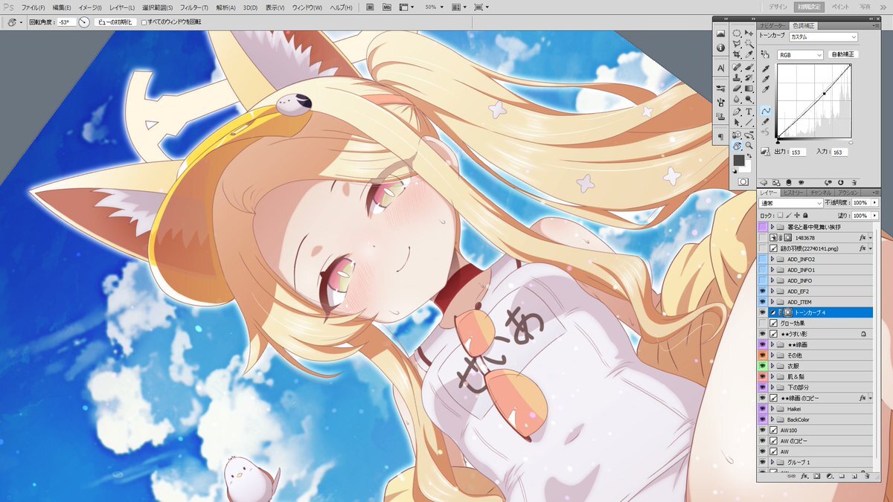Open the layer blend mode dropdown 通常
Viewport: 893px width, 502px height.
790,202
